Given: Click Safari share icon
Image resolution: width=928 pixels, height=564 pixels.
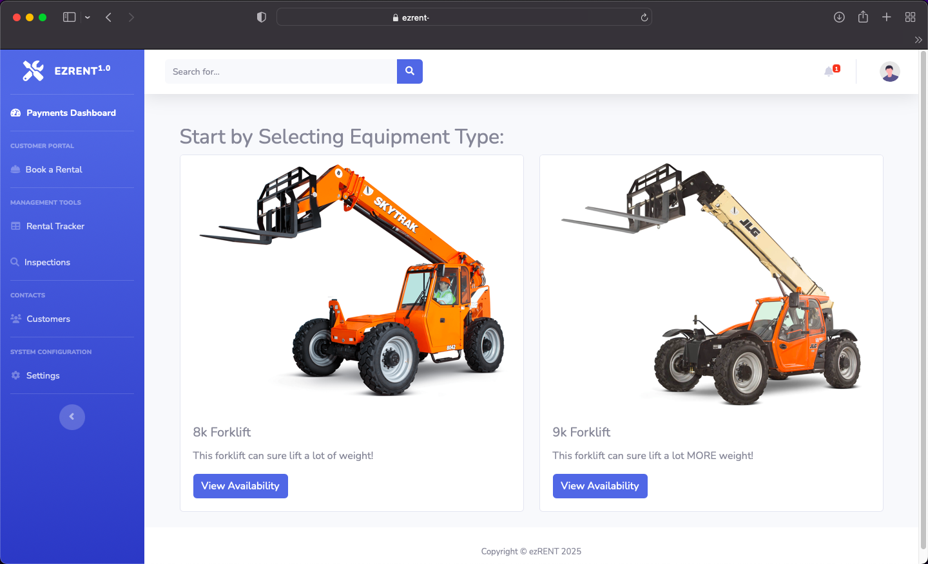Looking at the screenshot, I should [x=863, y=17].
